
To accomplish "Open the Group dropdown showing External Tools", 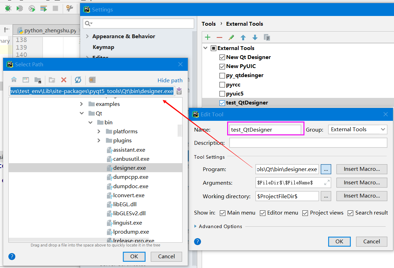I will pos(357,129).
